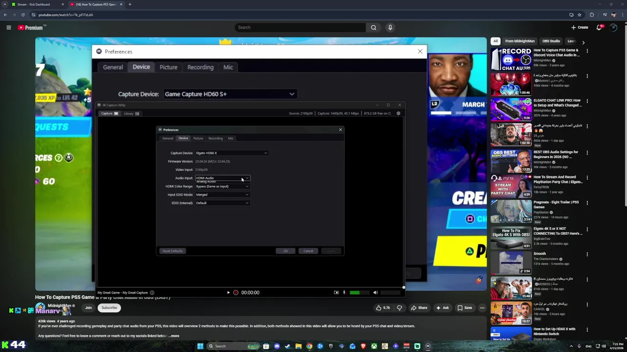Click the screenshot camera icon in capture bar
Screen dimensions: 627x352
pos(336,292)
